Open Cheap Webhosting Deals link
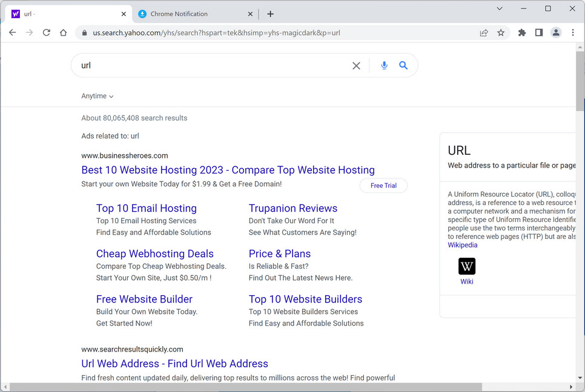 click(155, 253)
